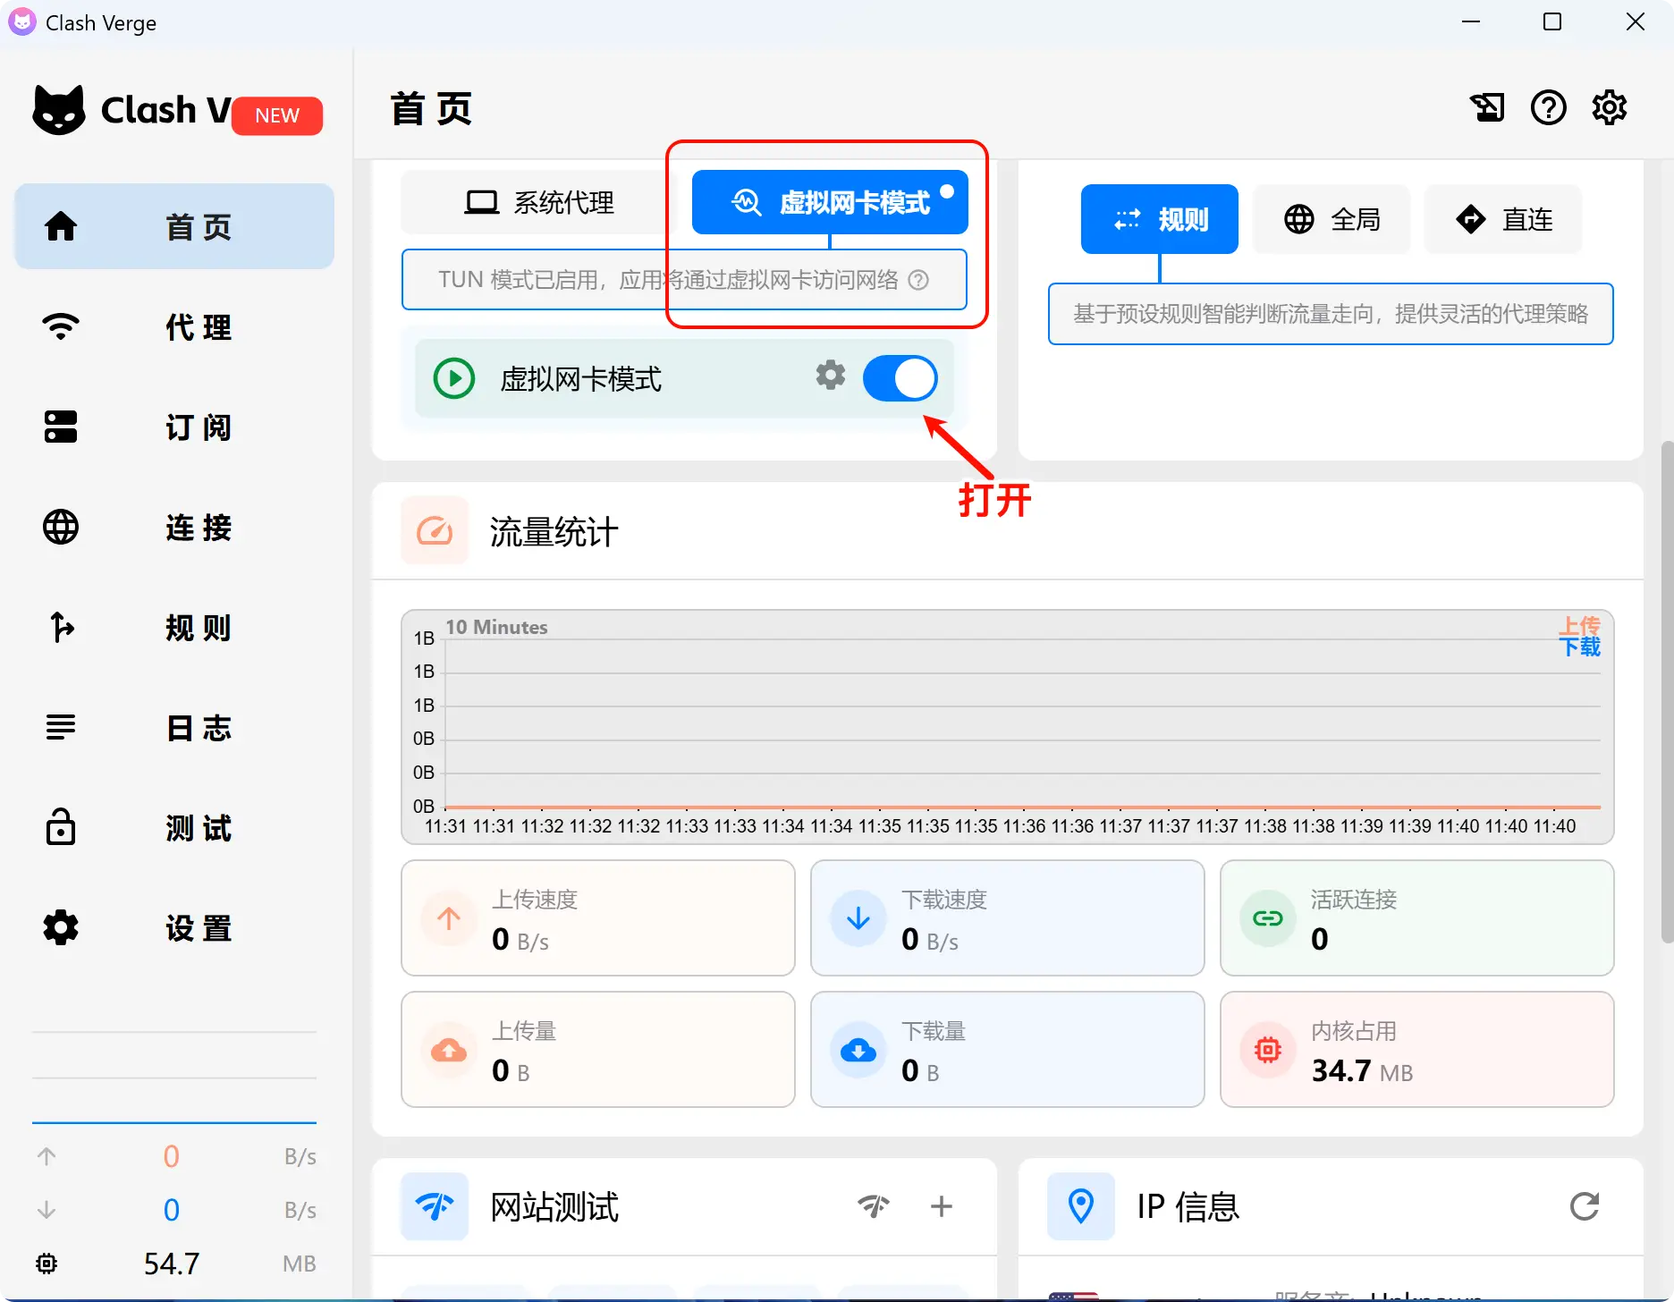
Task: Click the 流量统计 section title
Action: [554, 531]
